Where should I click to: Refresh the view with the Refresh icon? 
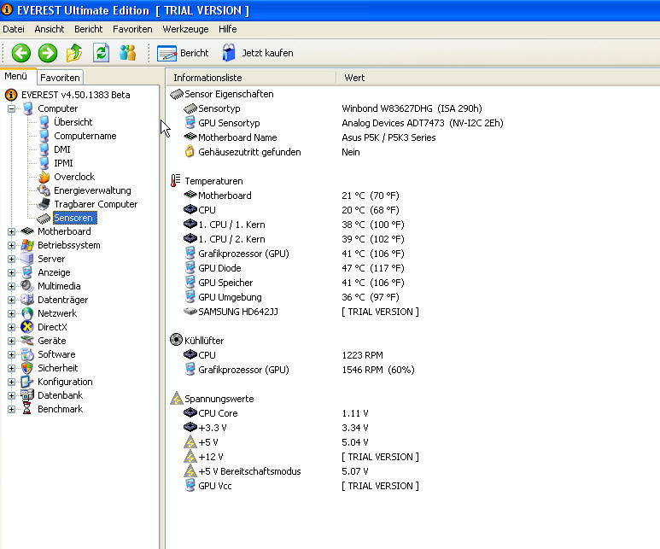coord(101,53)
